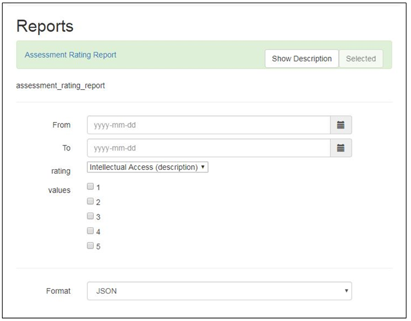Enable the value 3 checkbox
Image resolution: width=411 pixels, height=321 pixels.
click(x=90, y=216)
